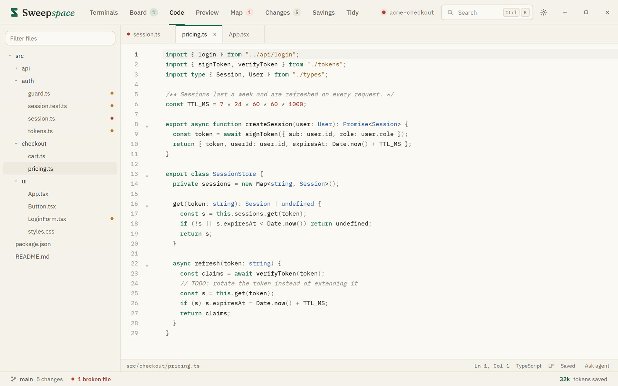Collapse the ui folder chevron
618x386 pixels.
coord(16,181)
